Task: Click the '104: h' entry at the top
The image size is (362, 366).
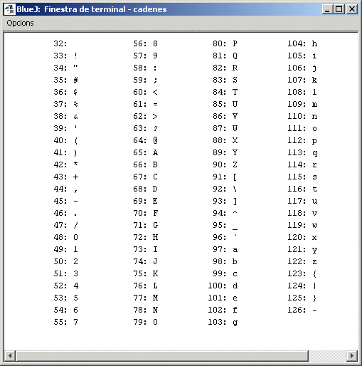Action: point(302,43)
